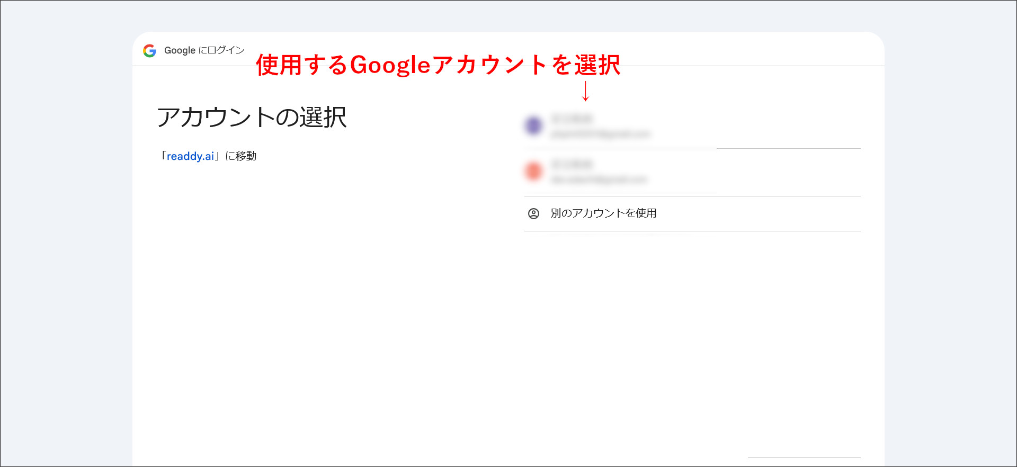Screen dimensions: 1017x467
Task: Pick the second account's blurred name
Action: pos(572,164)
